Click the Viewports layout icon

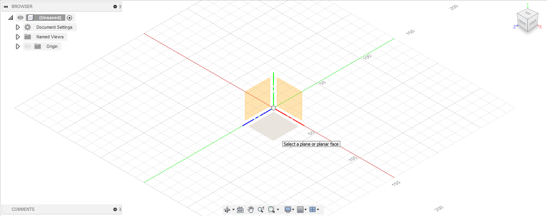pos(313,210)
